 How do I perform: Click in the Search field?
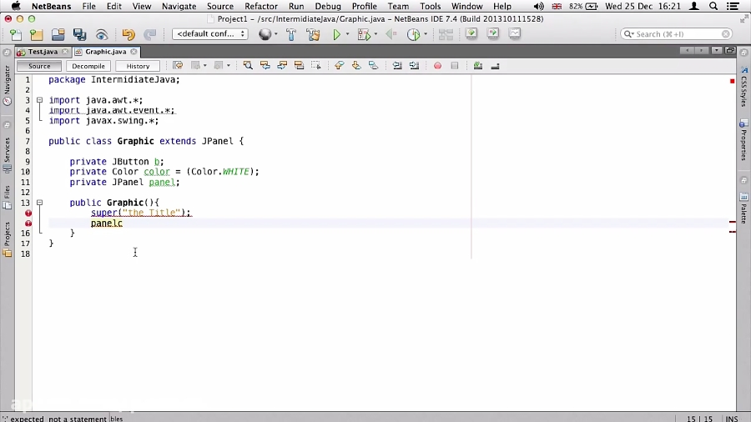676,34
